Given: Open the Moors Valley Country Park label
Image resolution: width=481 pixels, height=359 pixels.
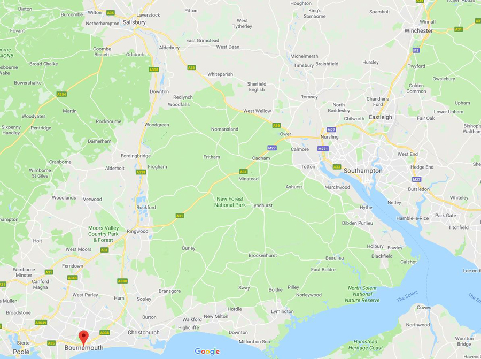Looking at the screenshot, I should [x=103, y=234].
